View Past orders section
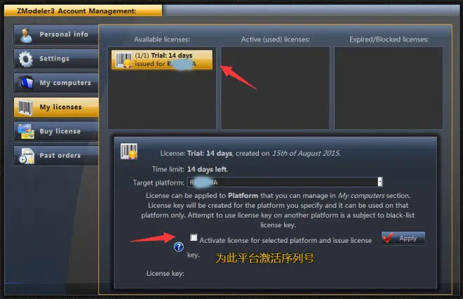Image resolution: width=463 pixels, height=299 pixels. (x=56, y=155)
